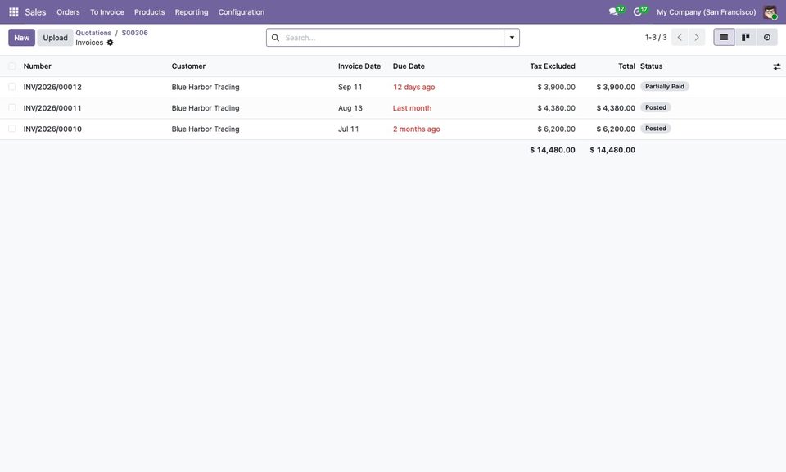The width and height of the screenshot is (786, 472).
Task: Open the S00306 breadcrumb link
Action: coord(135,33)
